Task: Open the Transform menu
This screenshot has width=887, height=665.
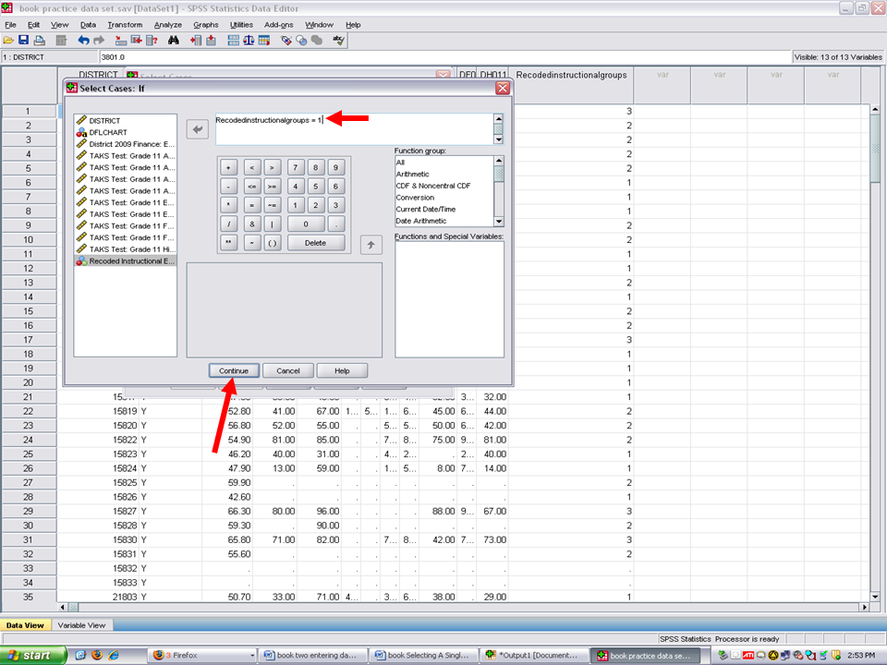Action: point(125,25)
